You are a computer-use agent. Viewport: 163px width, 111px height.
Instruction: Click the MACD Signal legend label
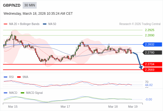coord(34,93)
